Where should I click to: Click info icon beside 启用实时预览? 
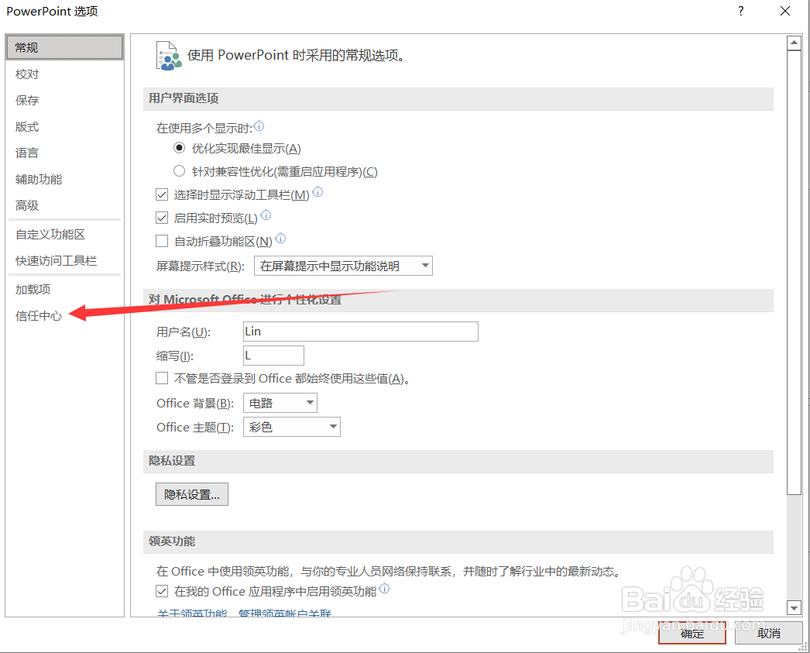[x=266, y=215]
